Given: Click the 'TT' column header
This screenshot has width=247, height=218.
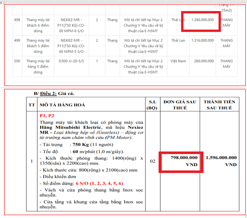Looking at the screenshot, I should pyautogui.click(x=32, y=105).
